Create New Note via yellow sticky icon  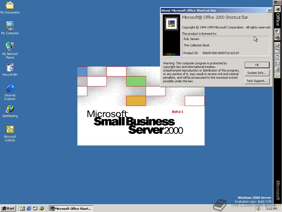pos(277,75)
